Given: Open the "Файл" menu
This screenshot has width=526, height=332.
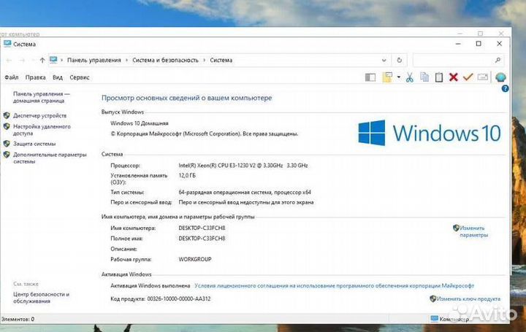Looking at the screenshot, I should pos(11,77).
